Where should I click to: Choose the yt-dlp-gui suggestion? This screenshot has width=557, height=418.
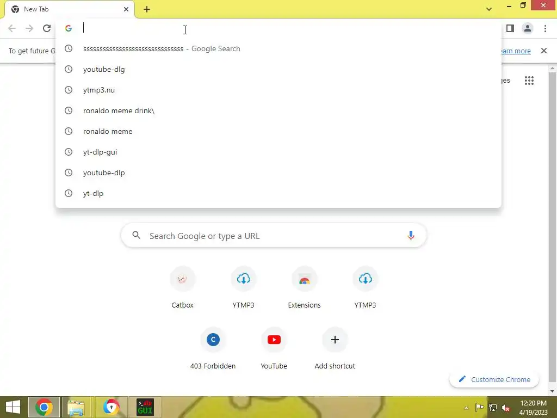coord(278,152)
